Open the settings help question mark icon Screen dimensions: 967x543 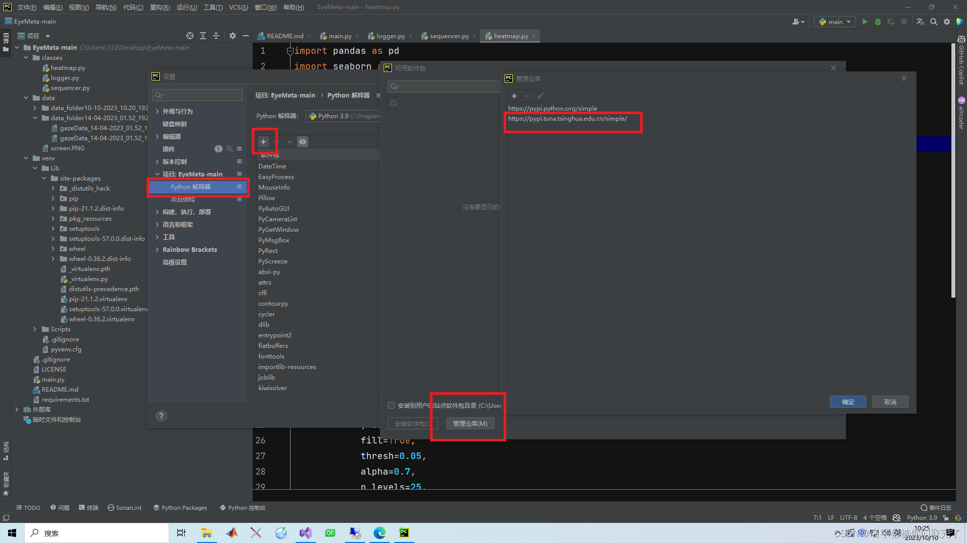click(x=161, y=416)
